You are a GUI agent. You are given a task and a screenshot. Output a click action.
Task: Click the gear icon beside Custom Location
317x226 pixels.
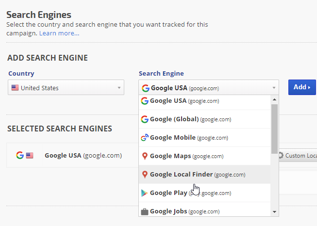(280, 156)
